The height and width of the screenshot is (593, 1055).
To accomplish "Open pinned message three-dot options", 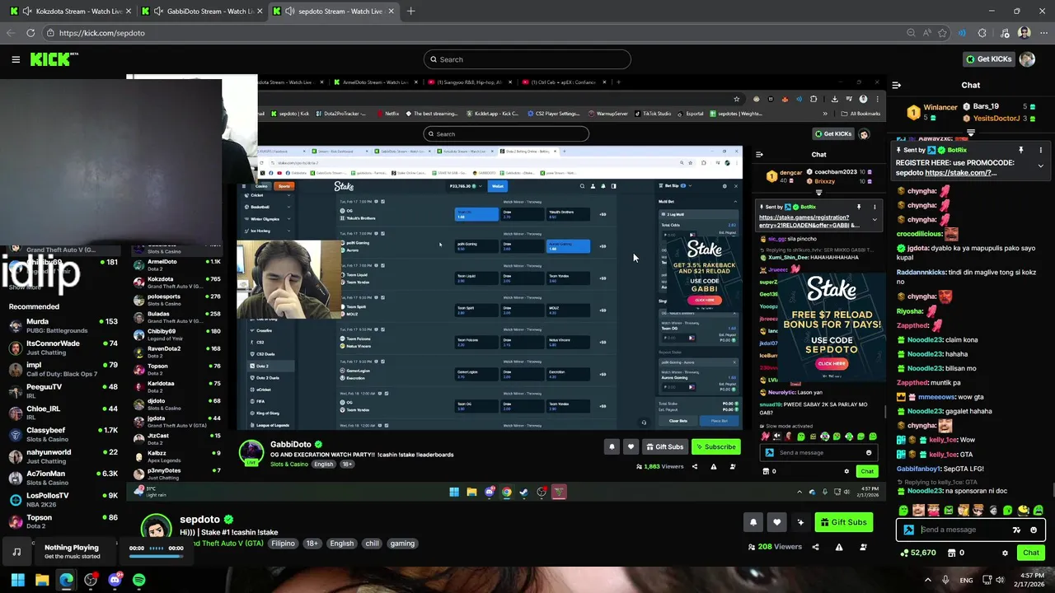I will pyautogui.click(x=1040, y=150).
